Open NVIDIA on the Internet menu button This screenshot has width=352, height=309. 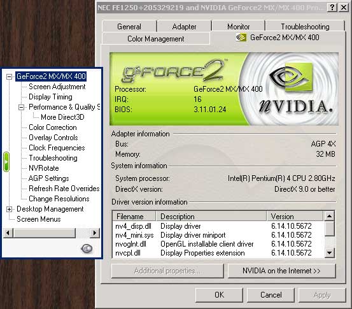tap(282, 271)
